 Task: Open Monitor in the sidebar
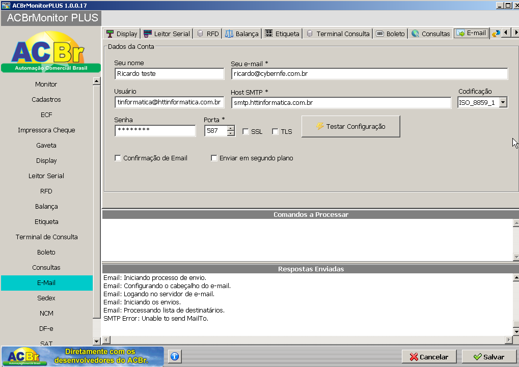[x=46, y=84]
